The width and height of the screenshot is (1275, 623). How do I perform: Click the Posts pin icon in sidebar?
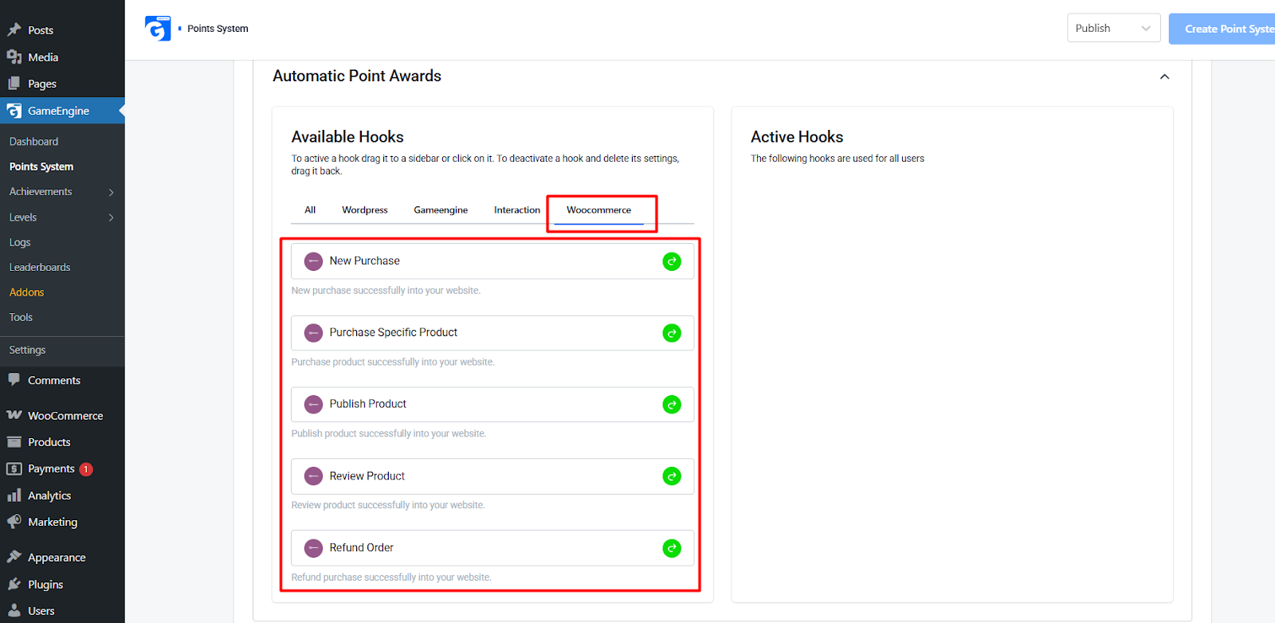[x=14, y=29]
